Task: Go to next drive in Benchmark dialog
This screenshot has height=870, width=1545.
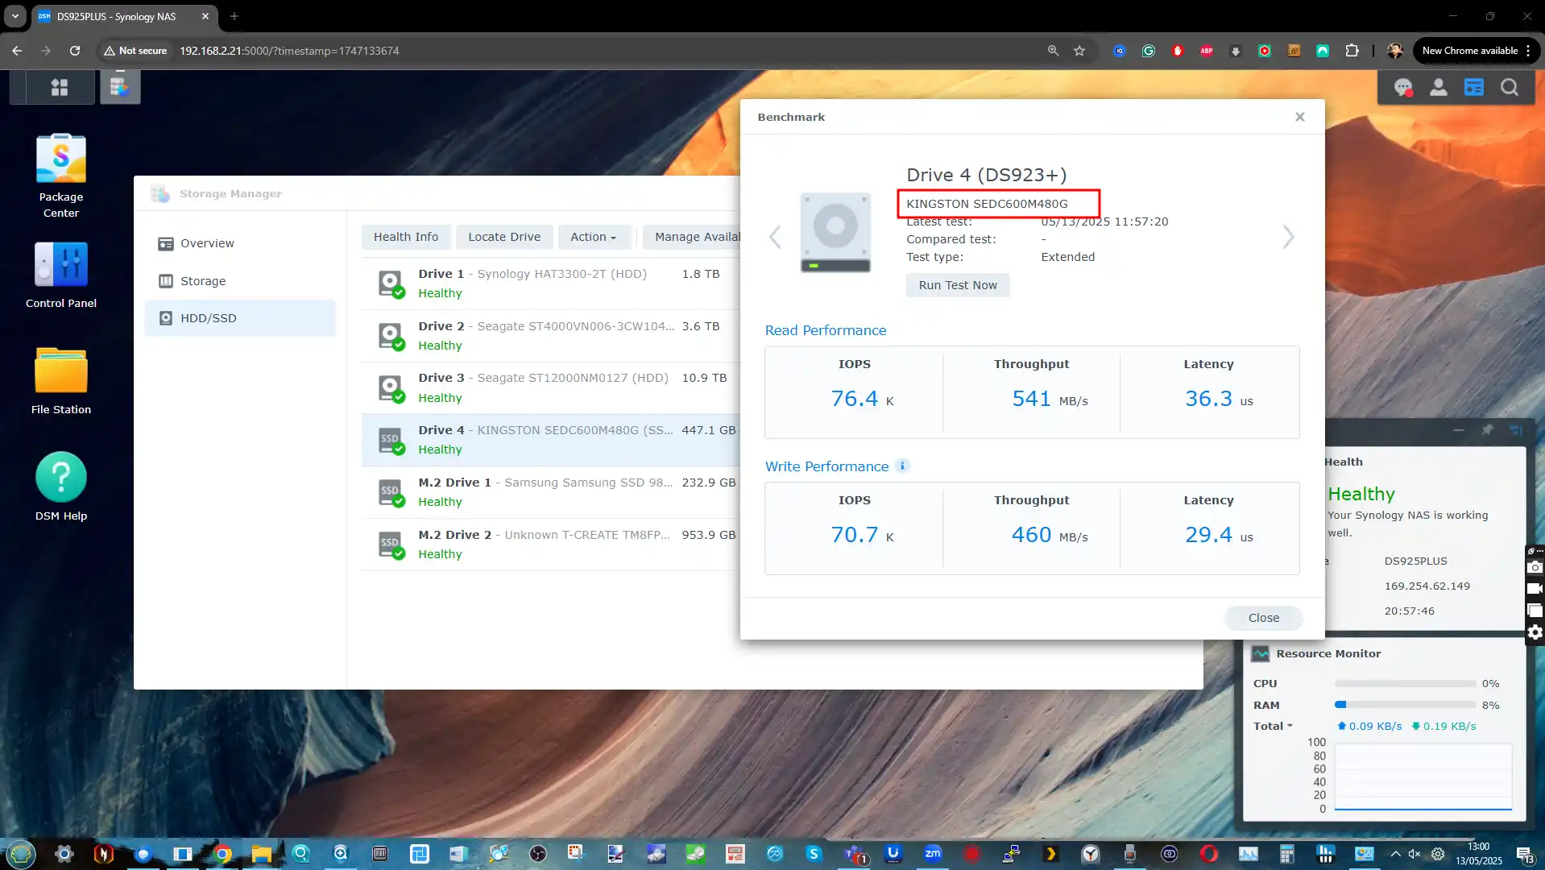Action: [1288, 237]
